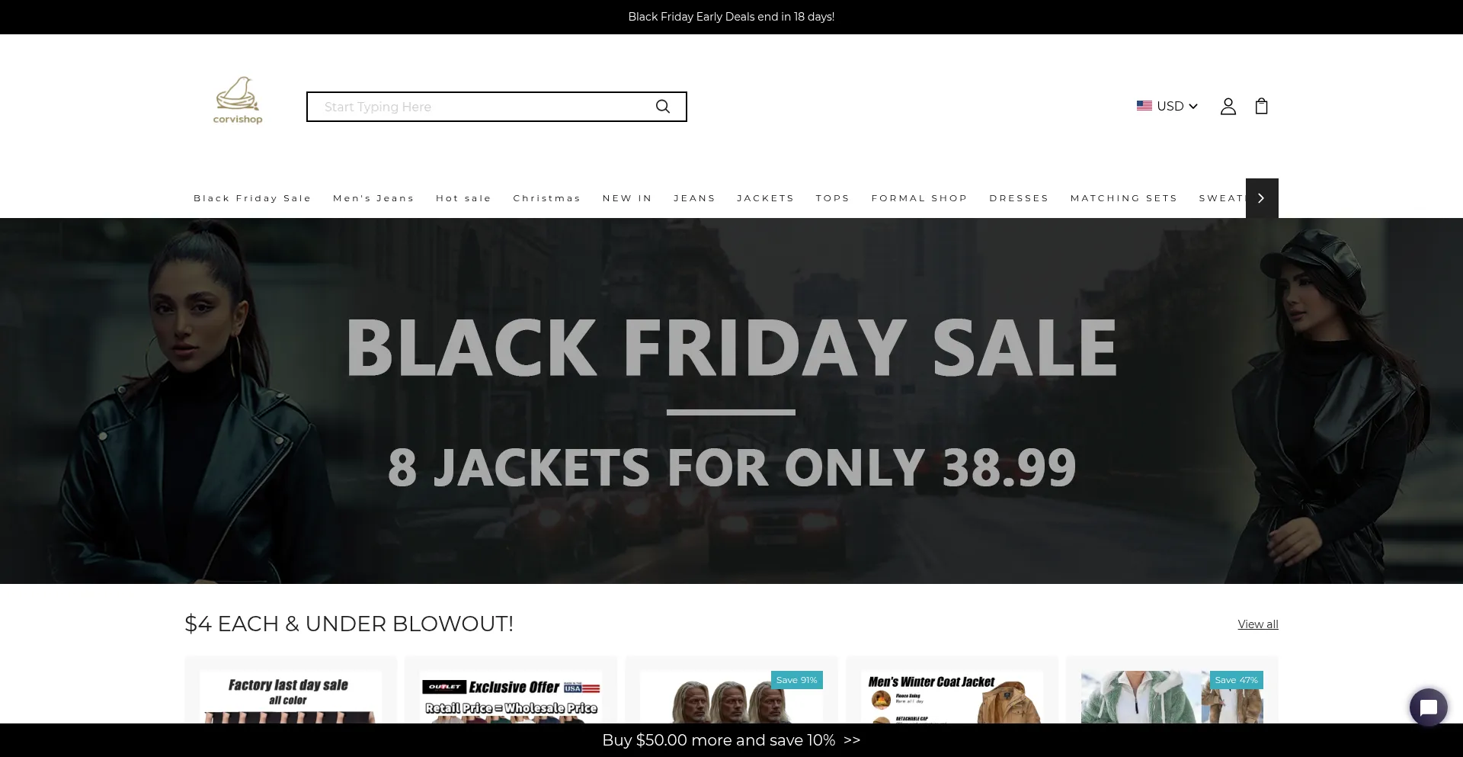Viewport: 1463px width, 757px height.
Task: Click View all link
Action: coord(1258,624)
